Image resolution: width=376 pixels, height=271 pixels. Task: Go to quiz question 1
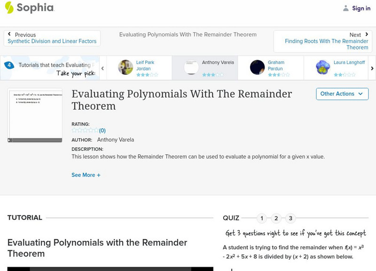tap(262, 218)
